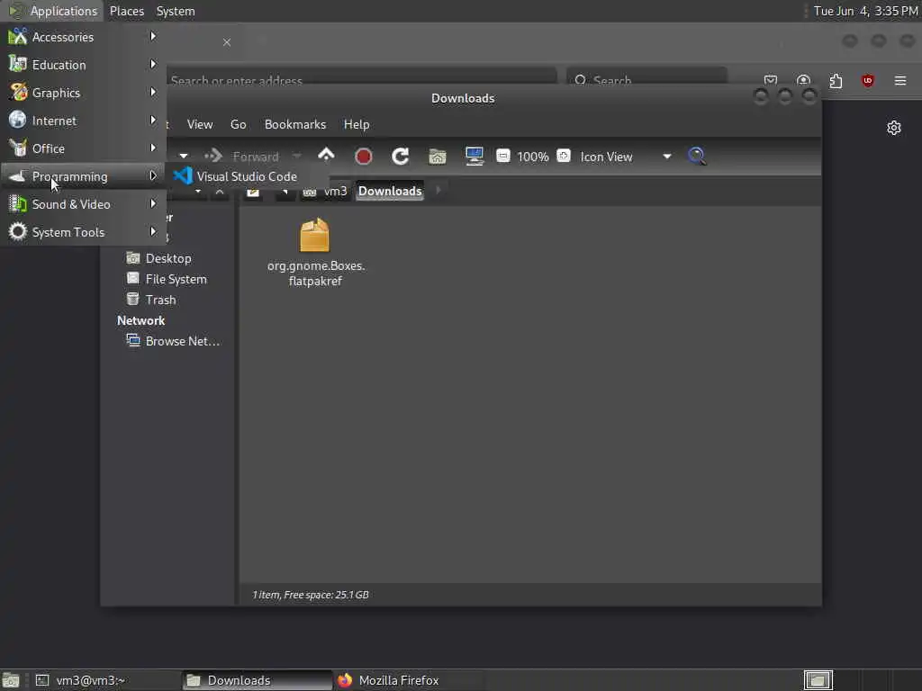922x691 pixels.
Task: Open the Forward history dropdown arrow
Action: [x=296, y=157]
